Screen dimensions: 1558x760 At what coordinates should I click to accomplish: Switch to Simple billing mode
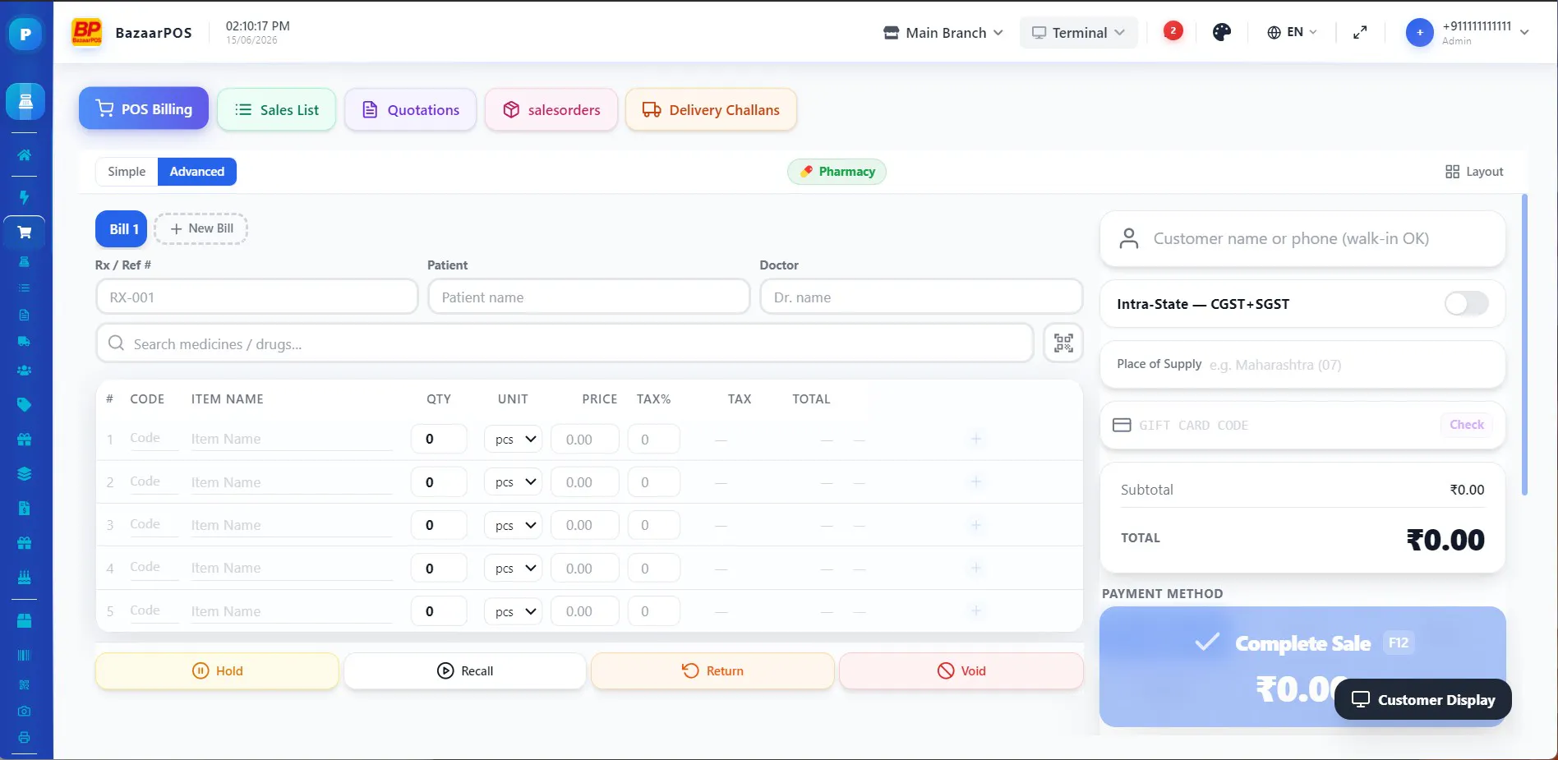click(127, 172)
